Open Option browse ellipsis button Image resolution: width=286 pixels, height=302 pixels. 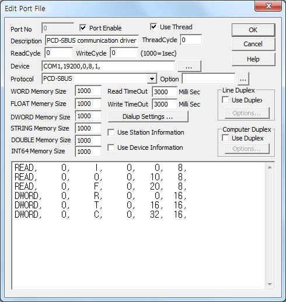click(x=243, y=79)
